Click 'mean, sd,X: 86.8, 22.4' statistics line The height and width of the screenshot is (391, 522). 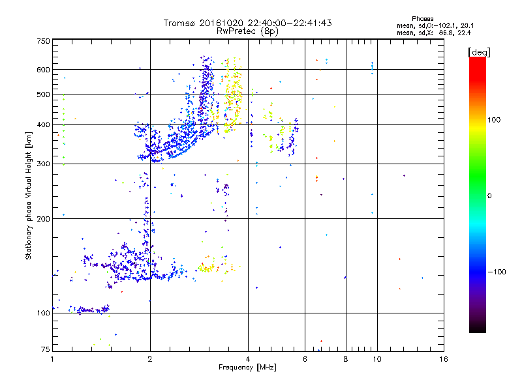434,33
